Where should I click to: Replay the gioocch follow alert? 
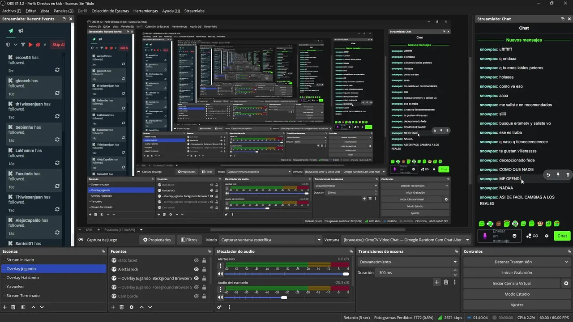click(57, 93)
